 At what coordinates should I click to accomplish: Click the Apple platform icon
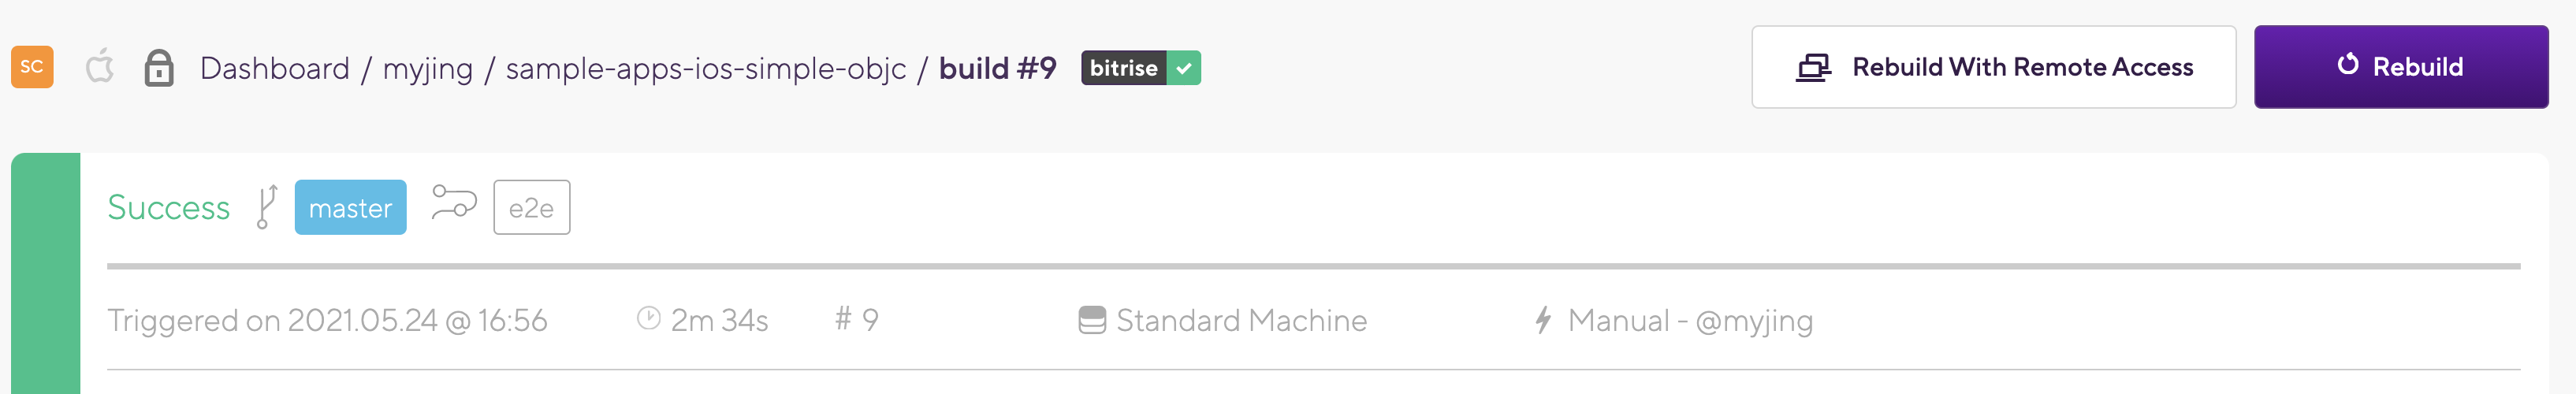click(99, 67)
